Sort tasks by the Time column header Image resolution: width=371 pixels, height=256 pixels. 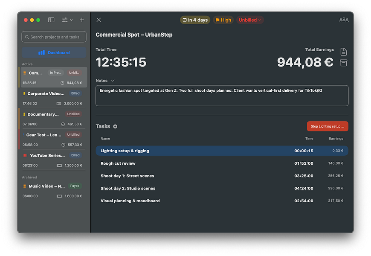coord(309,139)
